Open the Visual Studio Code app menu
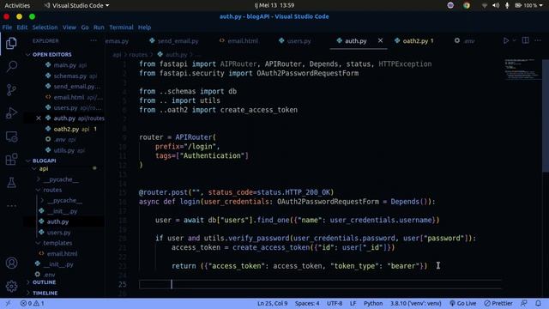Viewport: 549px width, 309px height. point(76,5)
